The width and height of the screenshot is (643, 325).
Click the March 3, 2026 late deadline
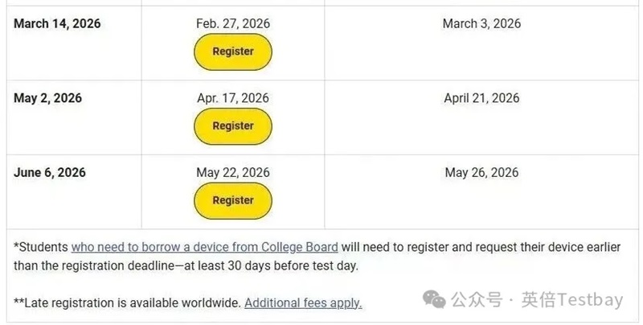coord(481,23)
